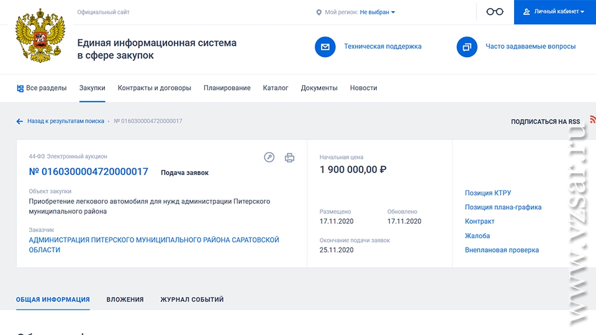This screenshot has width=596, height=335.
Task: Click the user icon in Личный кабинет
Action: (x=526, y=12)
